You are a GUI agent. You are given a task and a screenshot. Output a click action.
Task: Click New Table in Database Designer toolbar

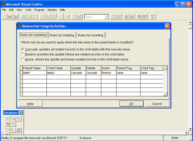point(7,119)
